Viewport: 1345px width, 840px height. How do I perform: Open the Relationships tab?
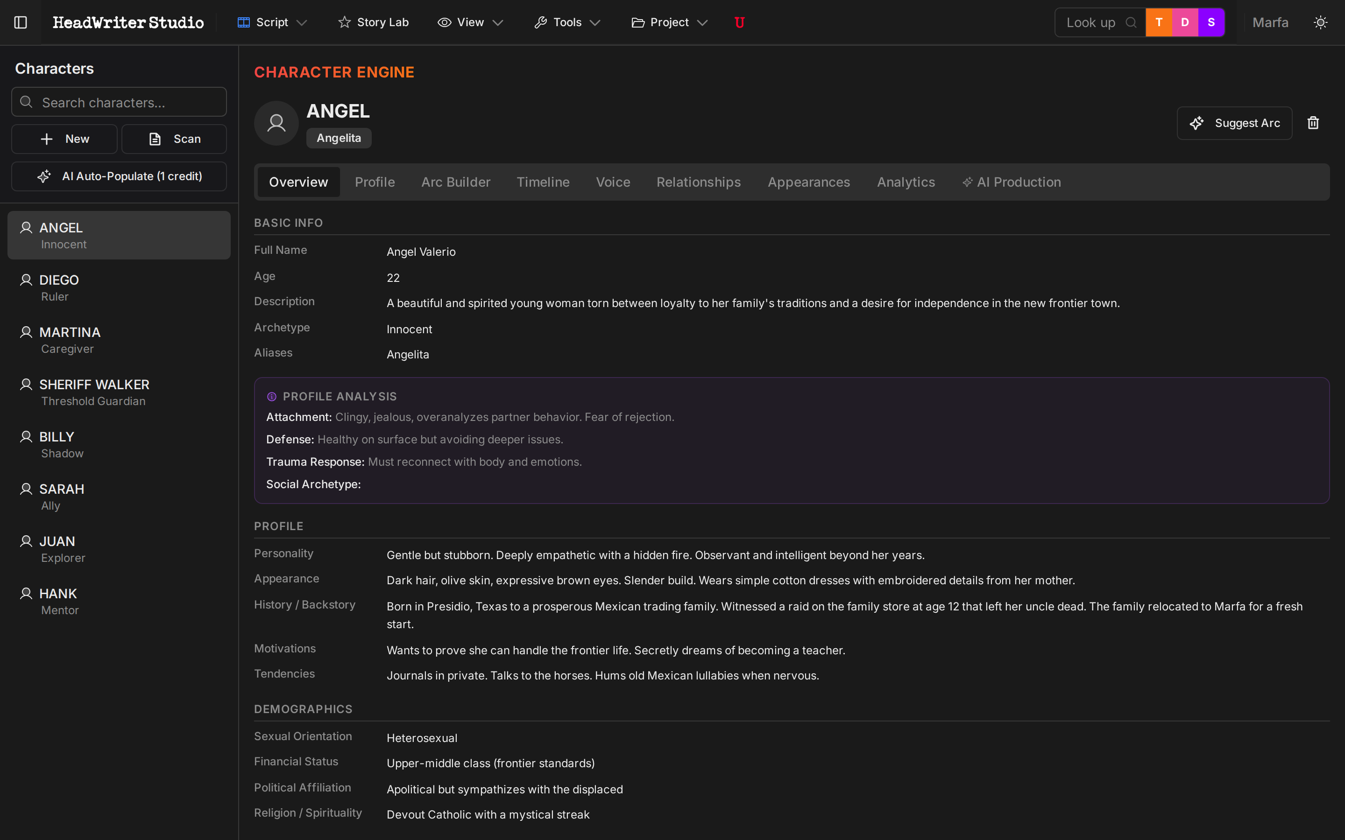(699, 182)
